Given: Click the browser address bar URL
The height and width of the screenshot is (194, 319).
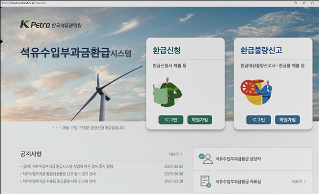Looking at the screenshot, I should (24, 3).
